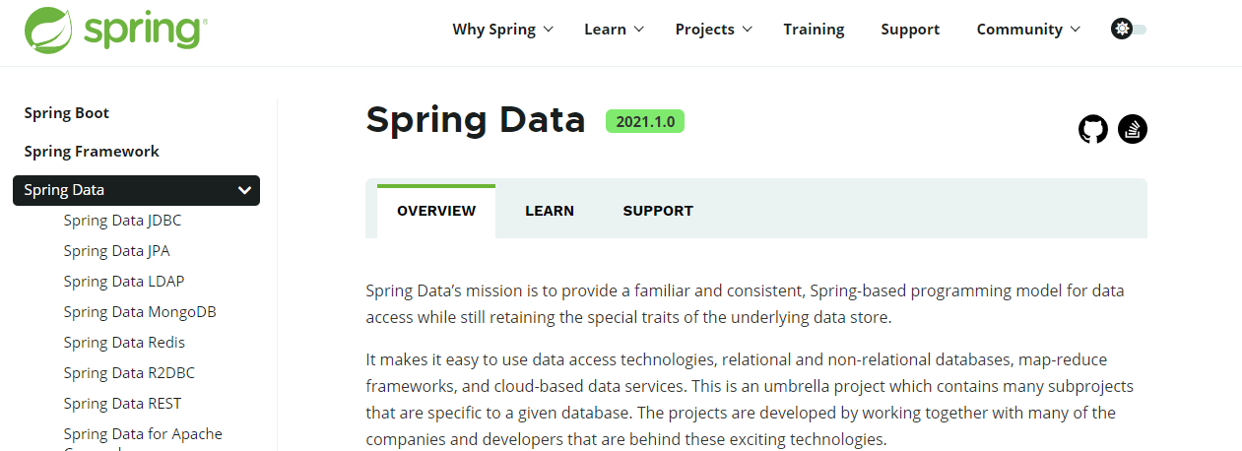Switch to the LEARN tab
This screenshot has height=451, width=1242.
click(550, 211)
